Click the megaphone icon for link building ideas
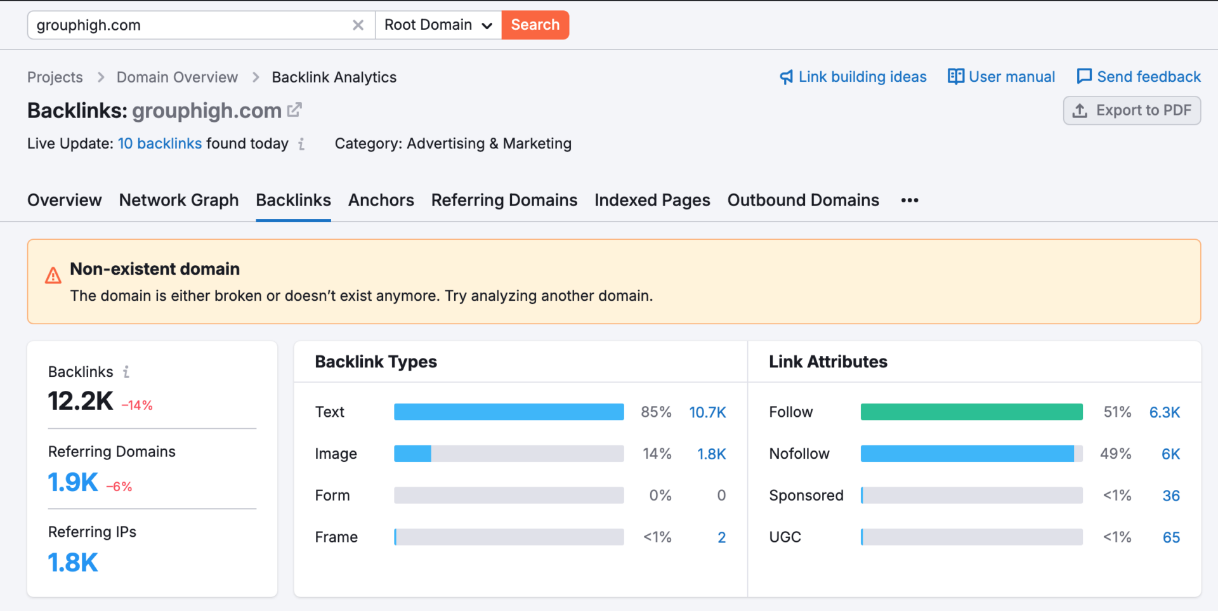Image resolution: width=1218 pixels, height=611 pixels. pos(786,77)
